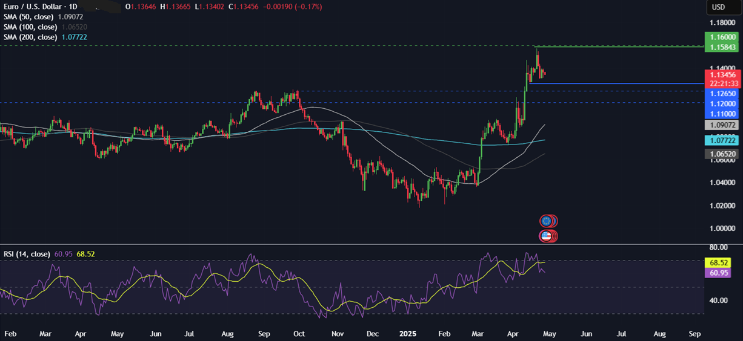
Task: Click RSI value 60.95 in RSI legend
Action: [63, 253]
